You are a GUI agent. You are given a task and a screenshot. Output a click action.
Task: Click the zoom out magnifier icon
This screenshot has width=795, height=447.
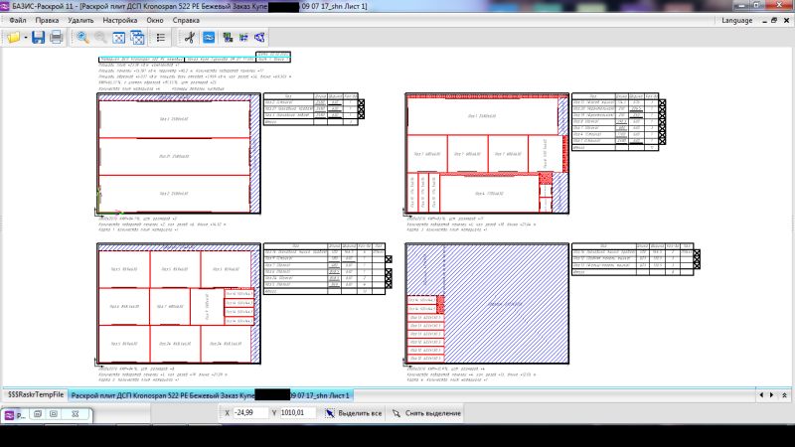(x=100, y=38)
